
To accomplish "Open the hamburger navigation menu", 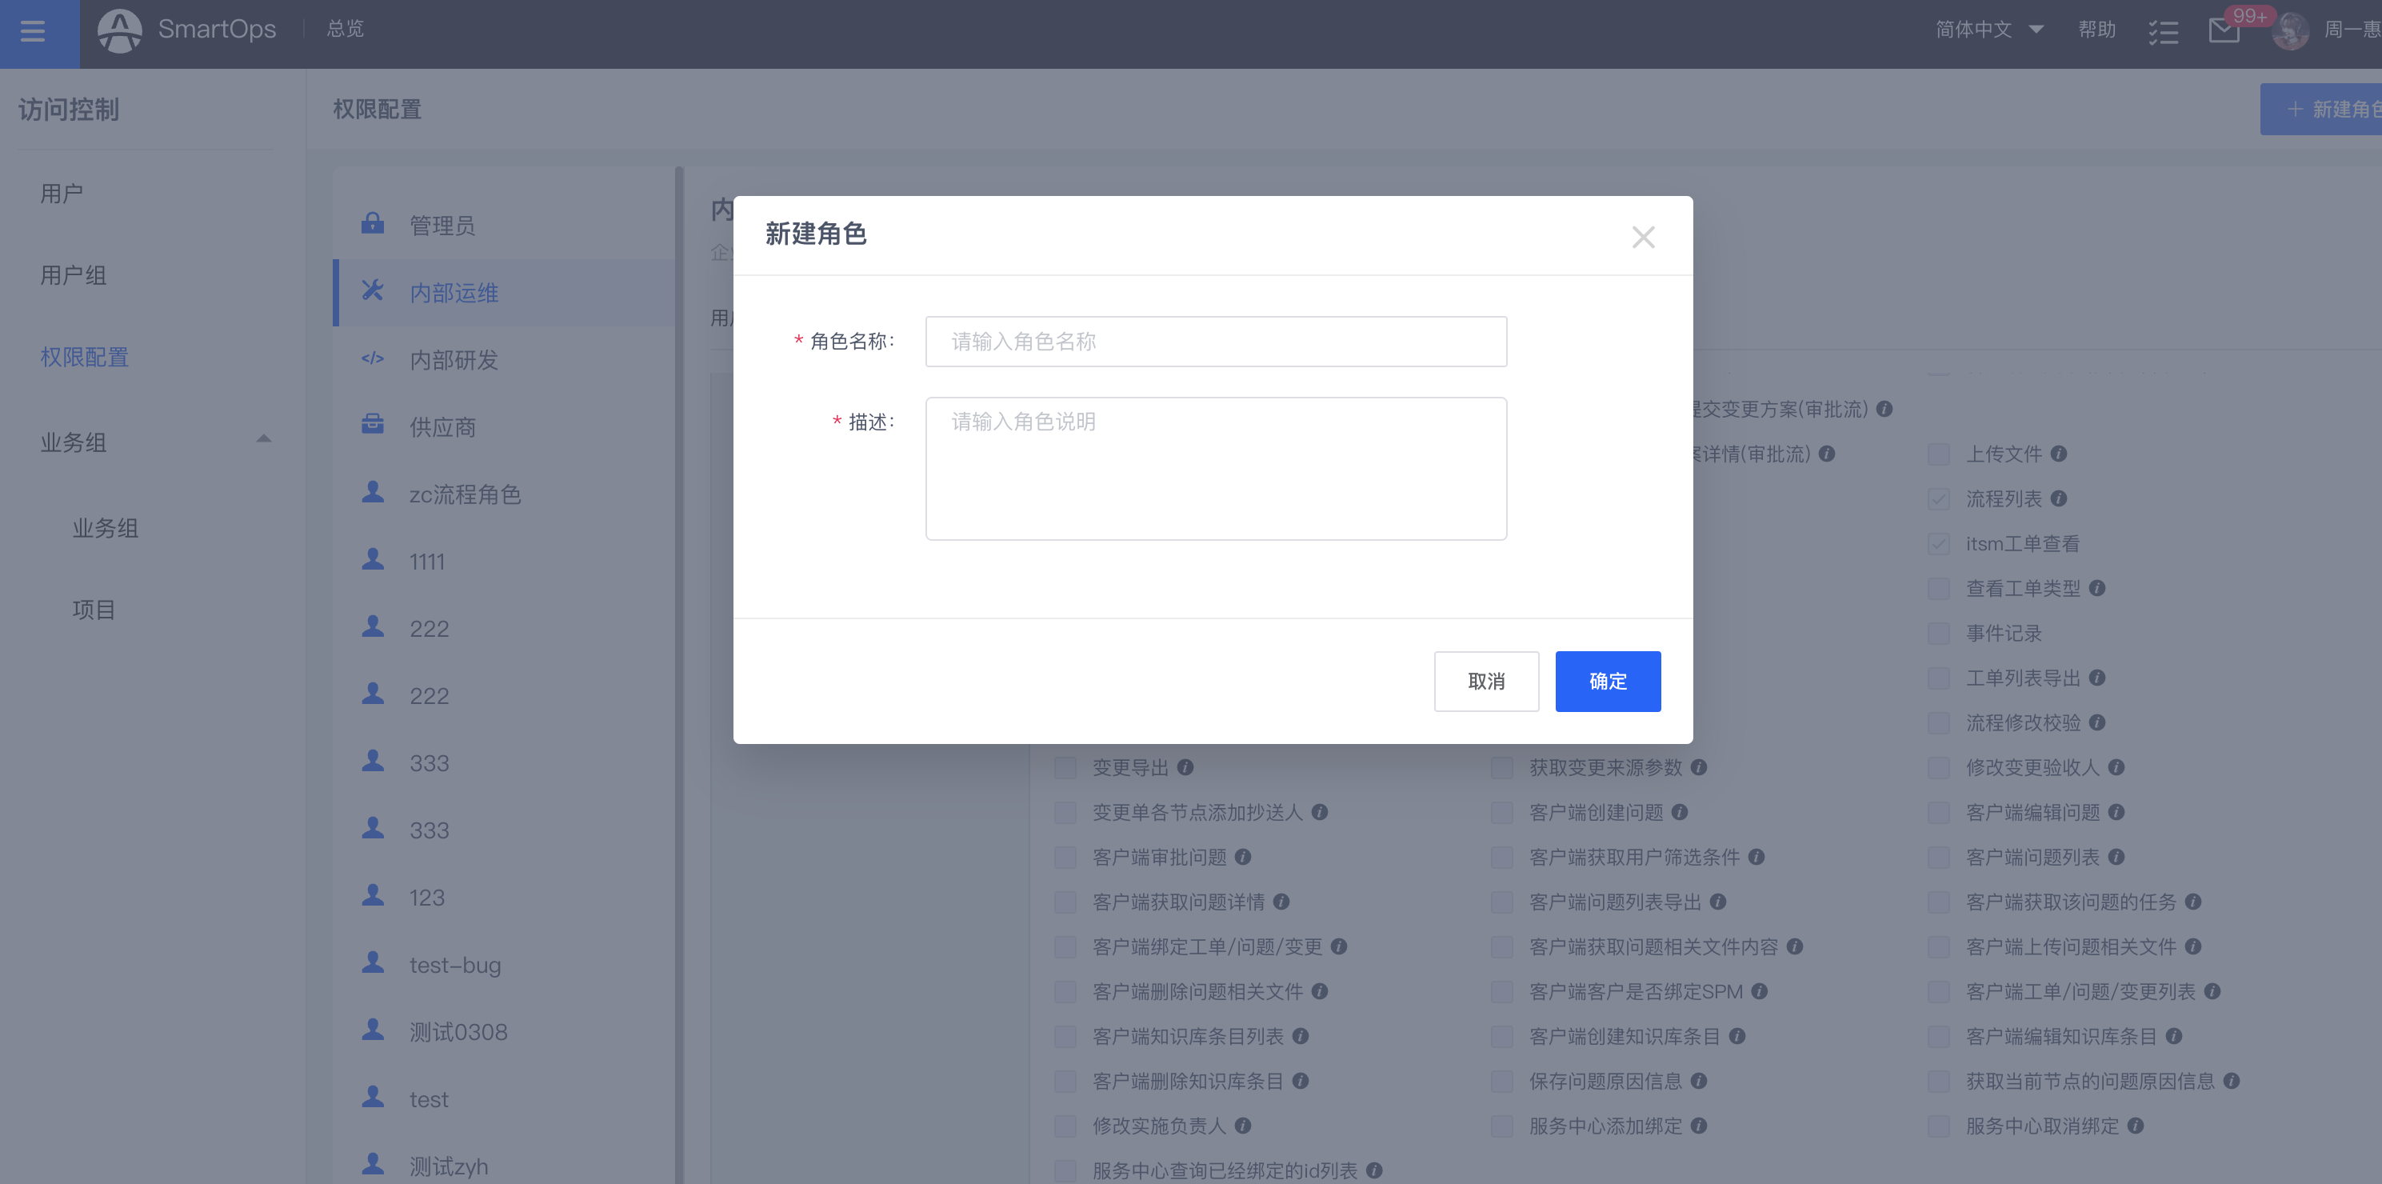I will [x=34, y=31].
